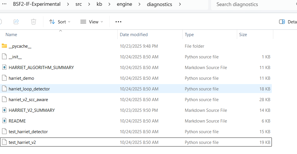The image size is (297, 154).
Task: Sort by Date modified column header
Action: [x=134, y=34]
